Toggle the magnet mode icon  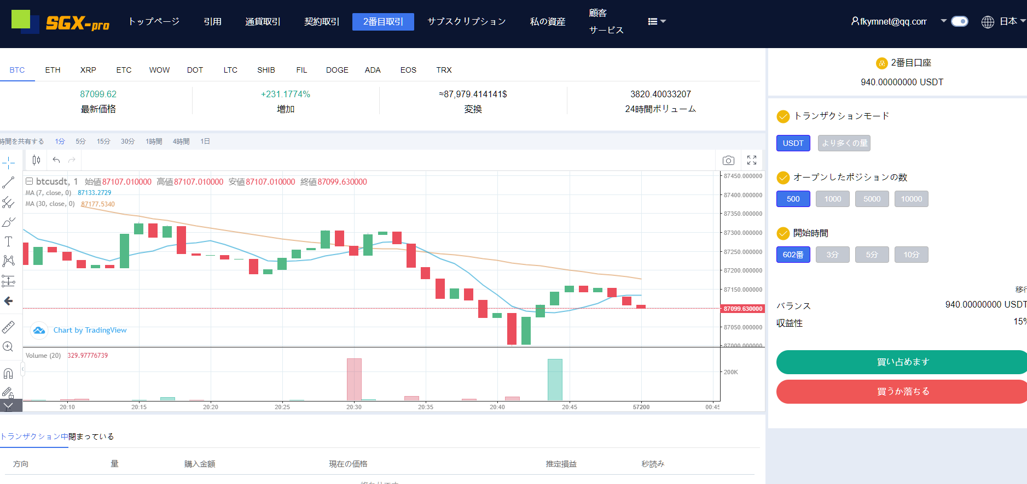coord(8,374)
